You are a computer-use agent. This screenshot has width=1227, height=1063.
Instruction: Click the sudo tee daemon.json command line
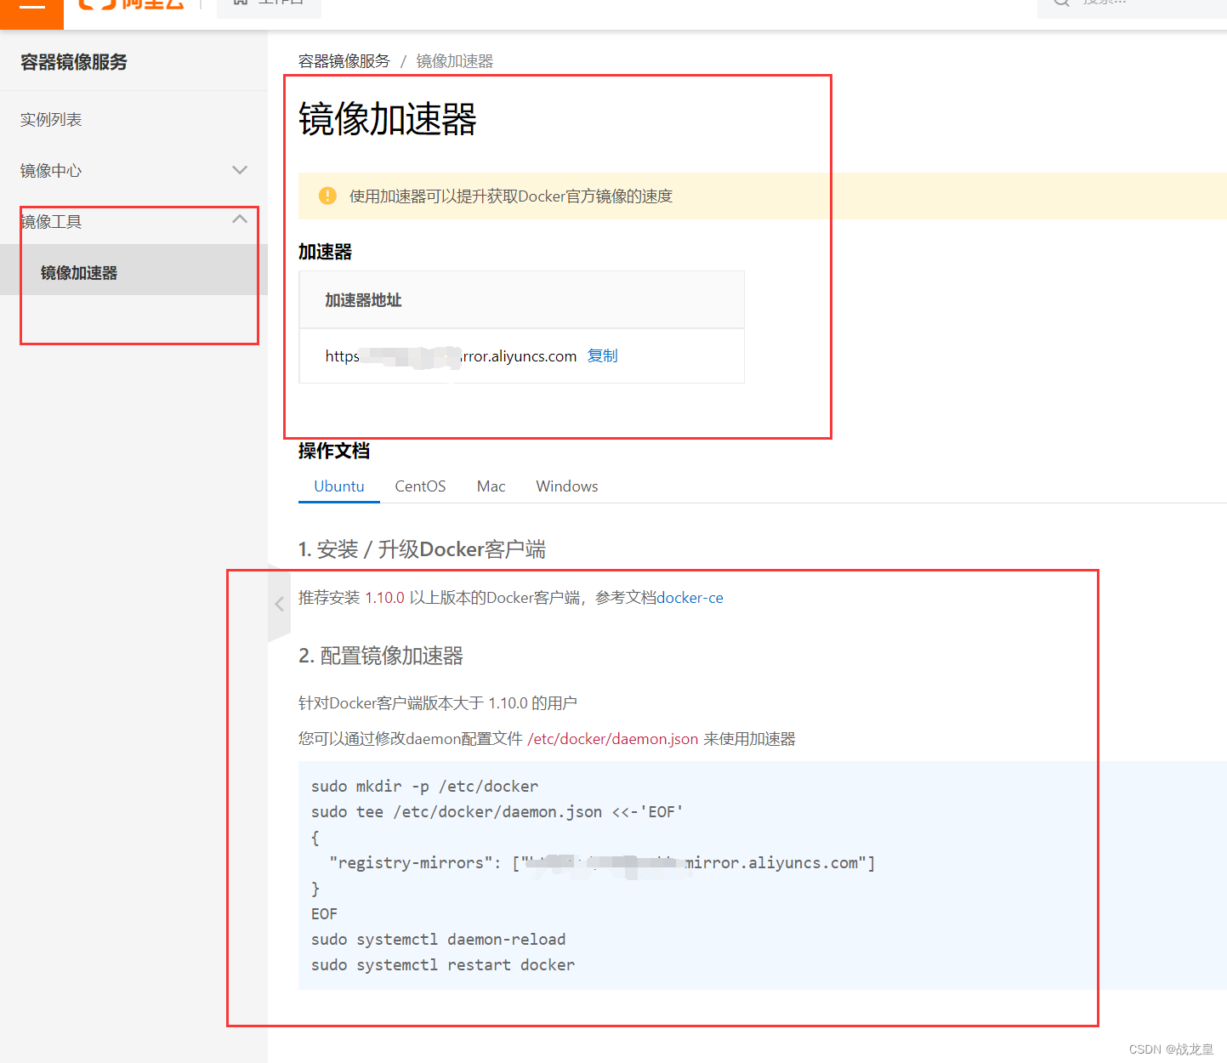(497, 812)
